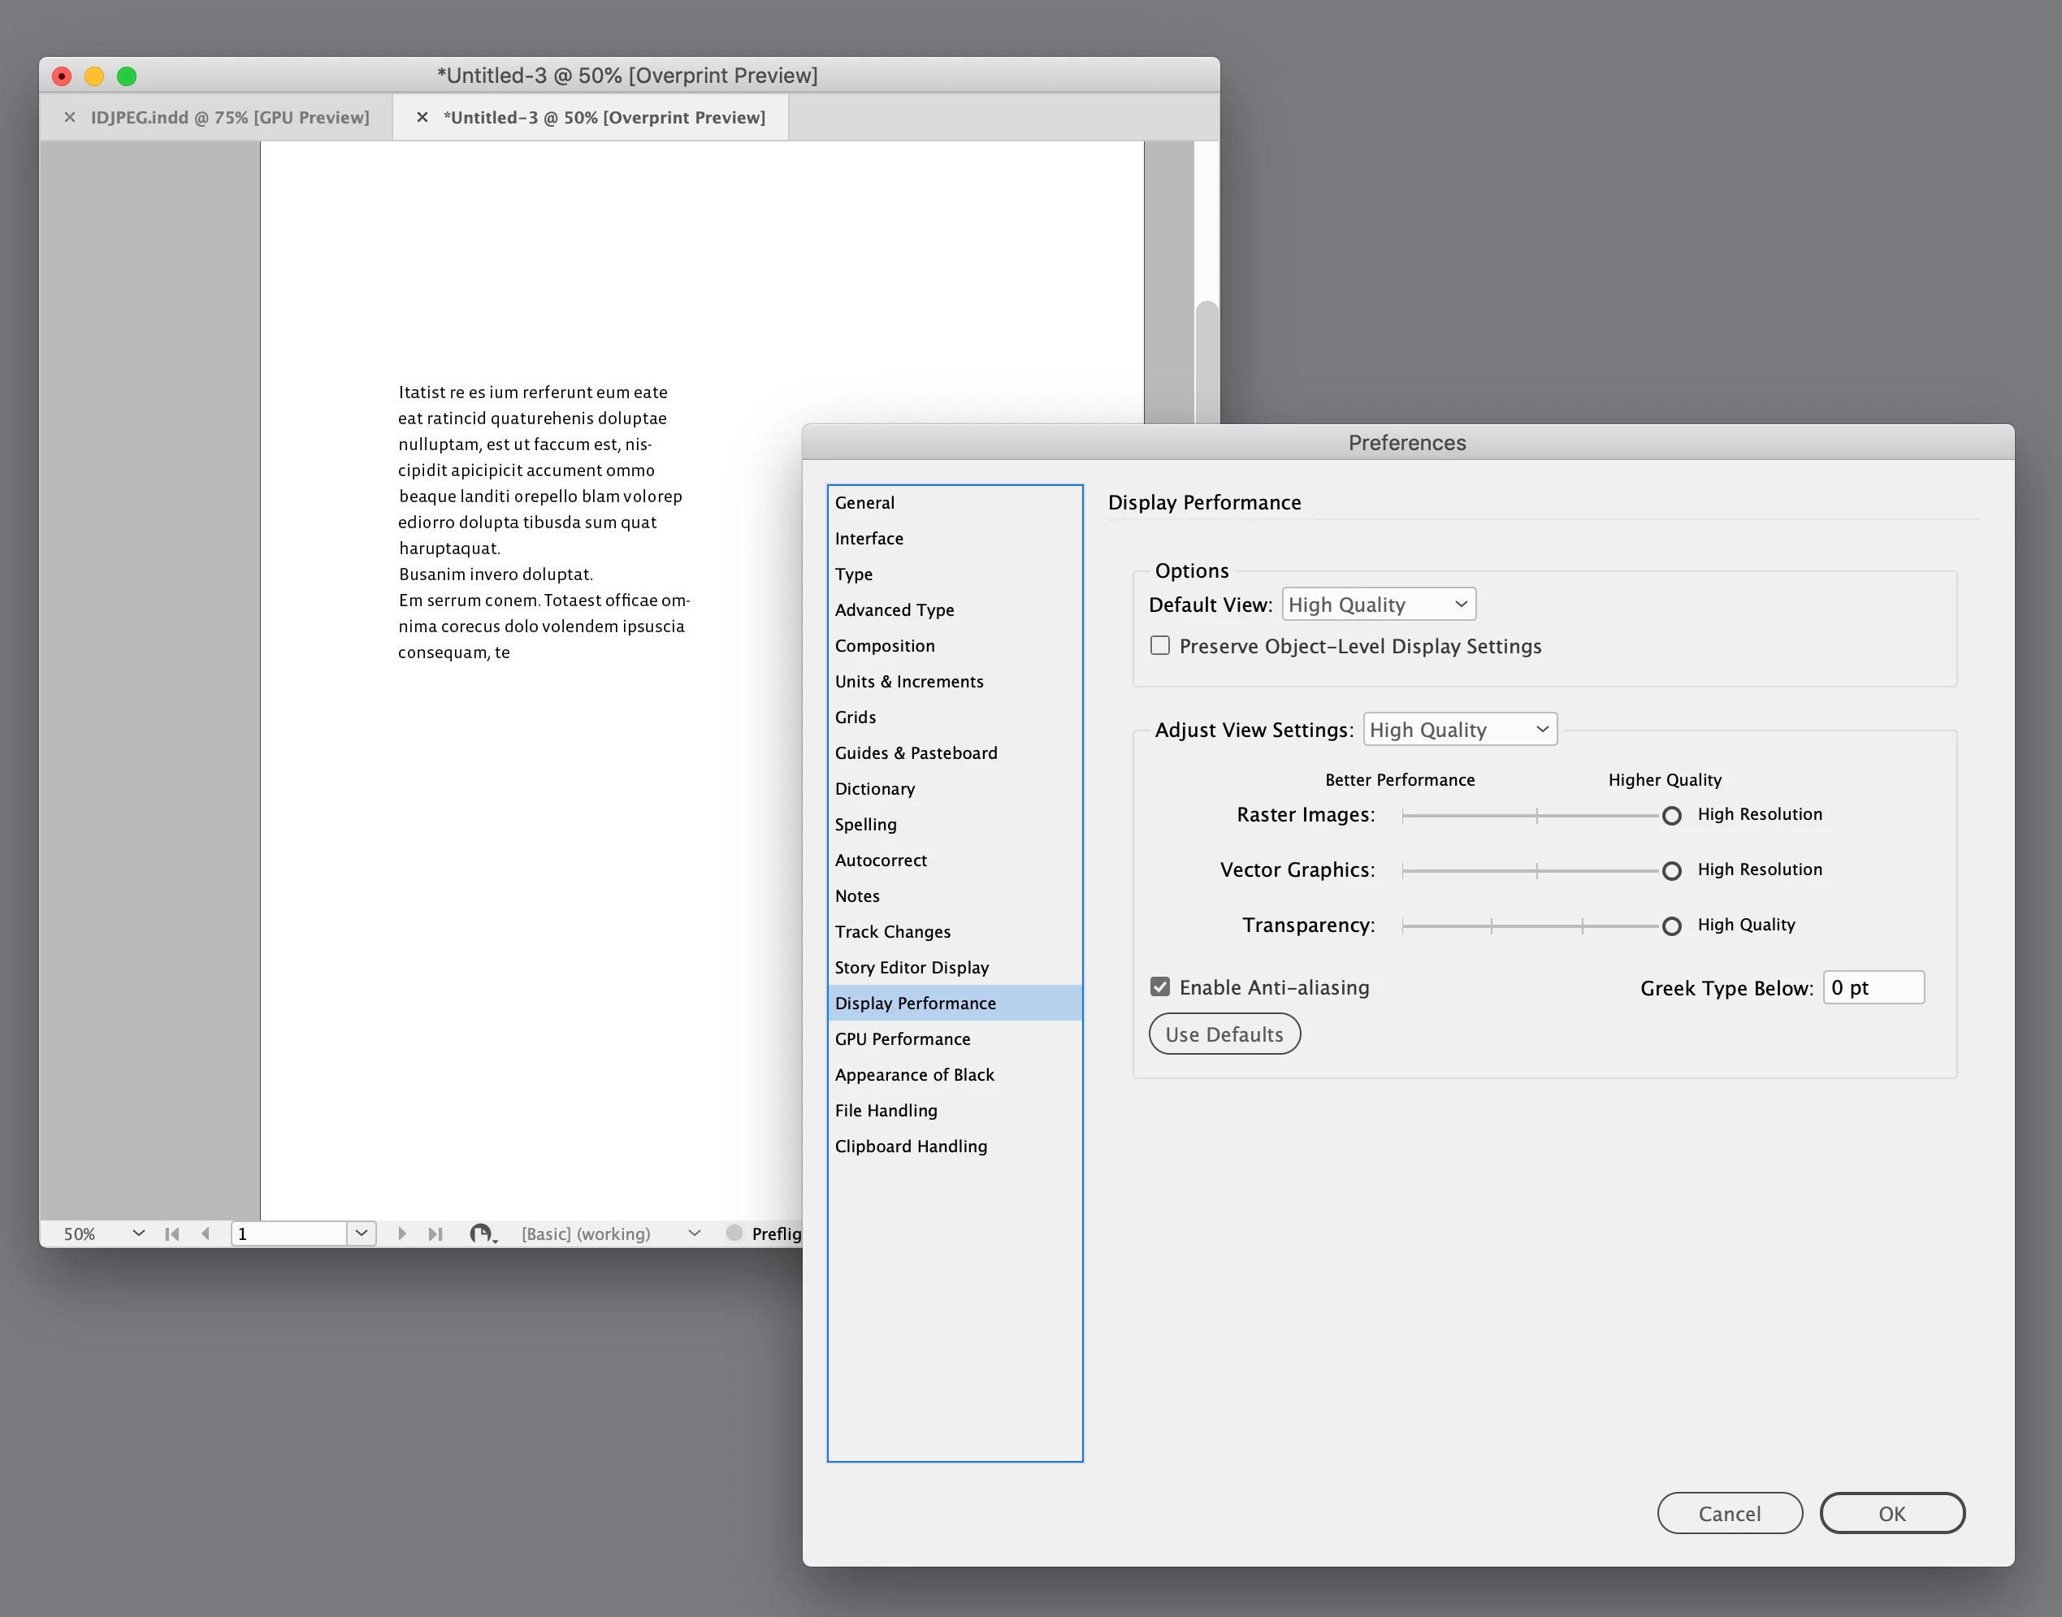Click the preflight status indicator circle
This screenshot has width=2062, height=1617.
(734, 1233)
